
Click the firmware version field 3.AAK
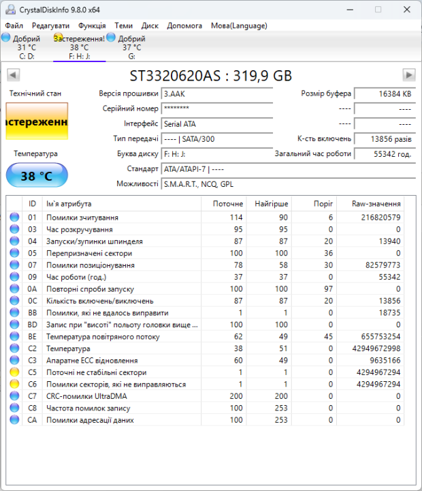click(x=217, y=94)
